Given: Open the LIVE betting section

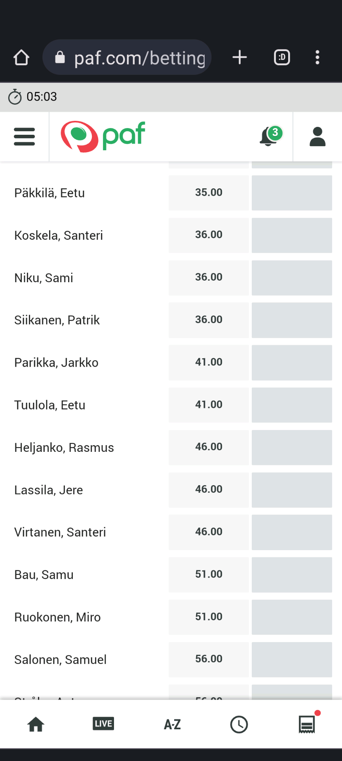Looking at the screenshot, I should tap(103, 724).
